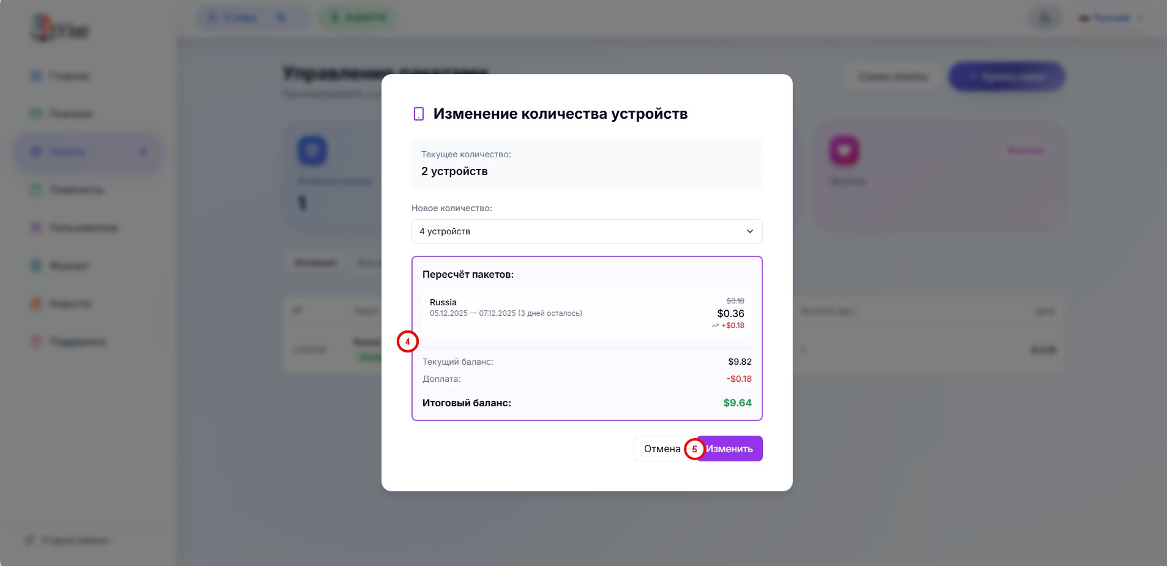The width and height of the screenshot is (1167, 566).
Task: Click the pink Поддержка sidebar icon
Action: pos(36,341)
